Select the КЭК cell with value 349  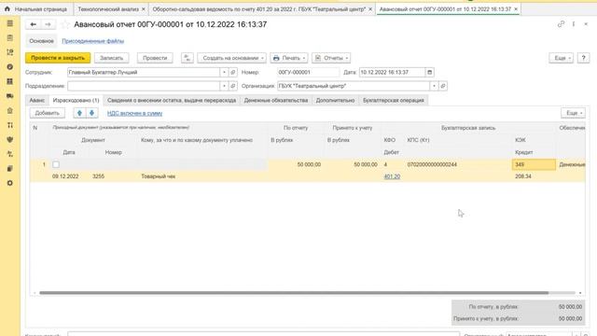pyautogui.click(x=534, y=164)
